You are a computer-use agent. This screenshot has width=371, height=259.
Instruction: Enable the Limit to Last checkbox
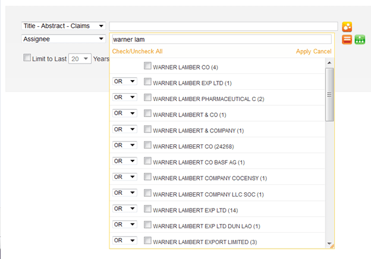[27, 58]
